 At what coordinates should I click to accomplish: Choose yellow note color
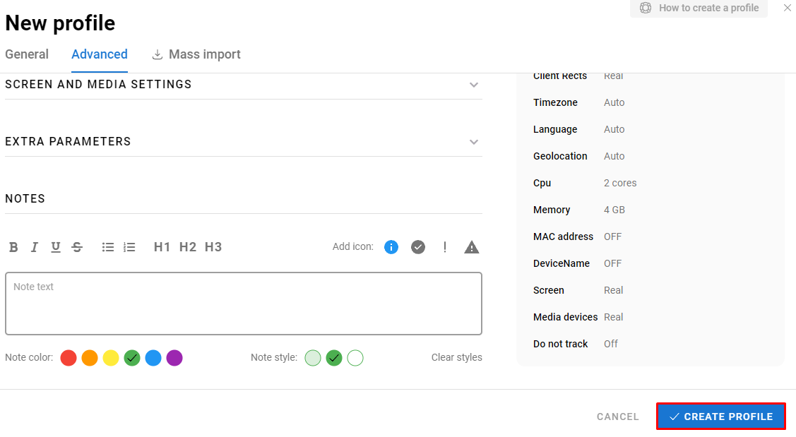(111, 358)
